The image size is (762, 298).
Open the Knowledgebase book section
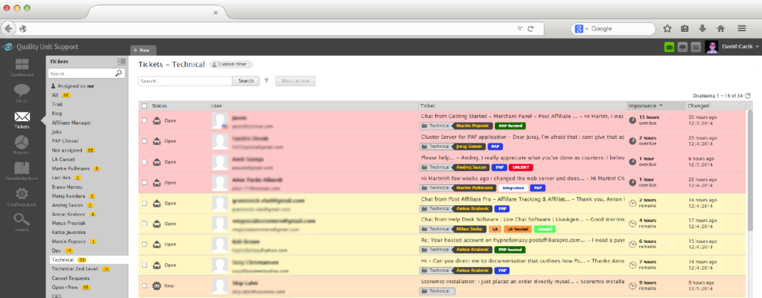[x=22, y=172]
